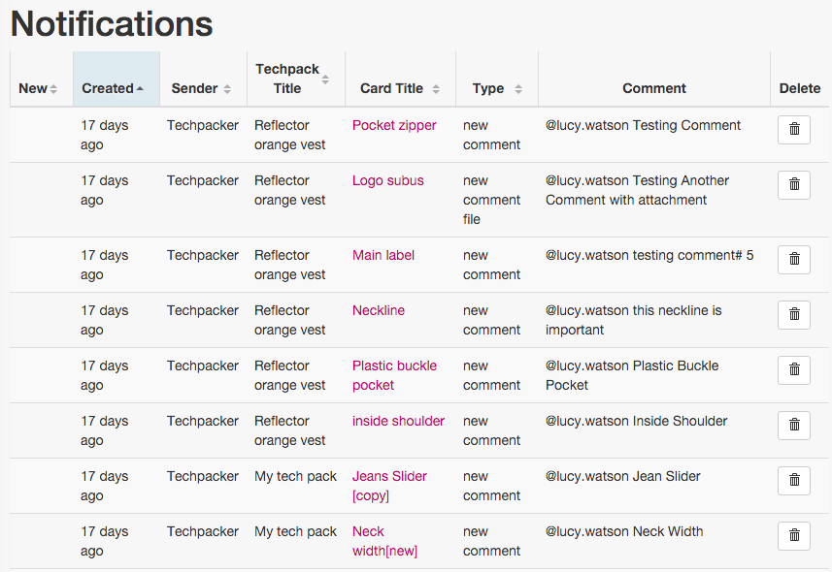The height and width of the screenshot is (572, 832).
Task: Open the inside shoulder card link
Action: click(x=398, y=421)
